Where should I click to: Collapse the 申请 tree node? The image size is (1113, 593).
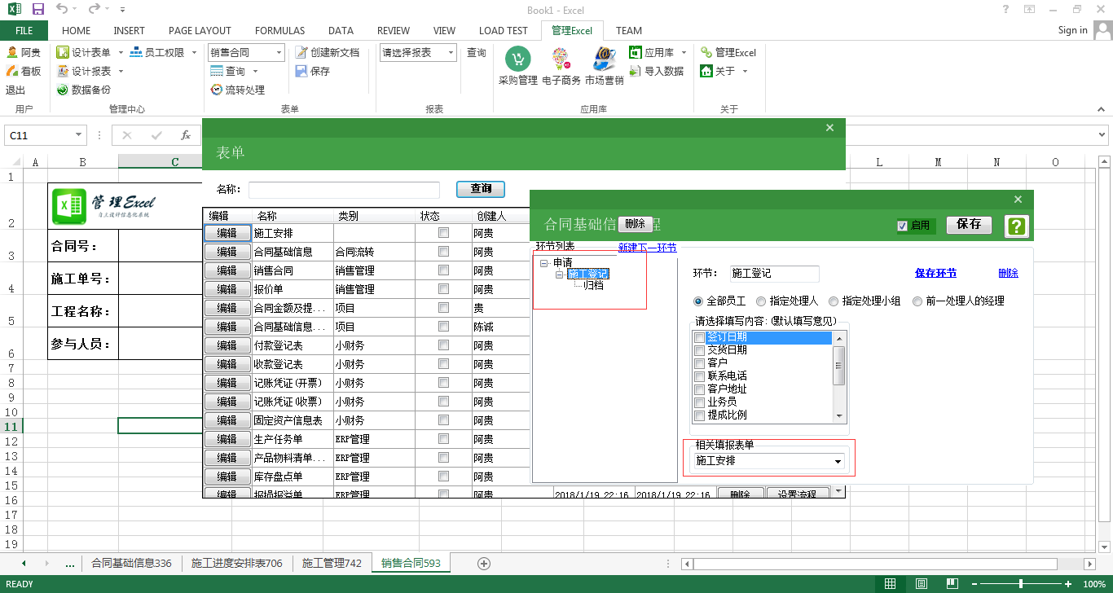tap(544, 263)
